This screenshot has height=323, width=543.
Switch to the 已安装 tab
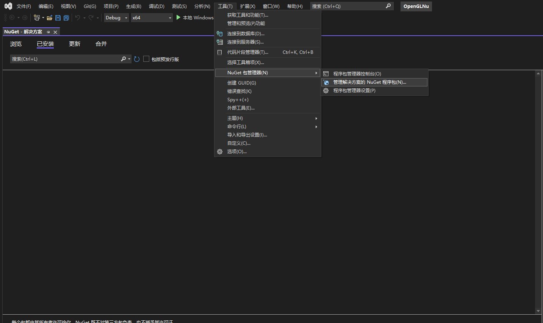(45, 44)
